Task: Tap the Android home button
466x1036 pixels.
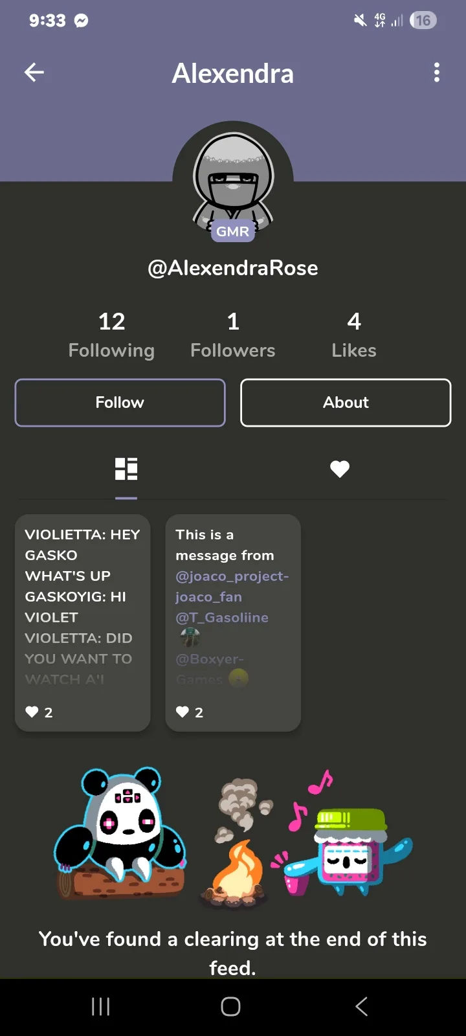Action: pos(231,1006)
